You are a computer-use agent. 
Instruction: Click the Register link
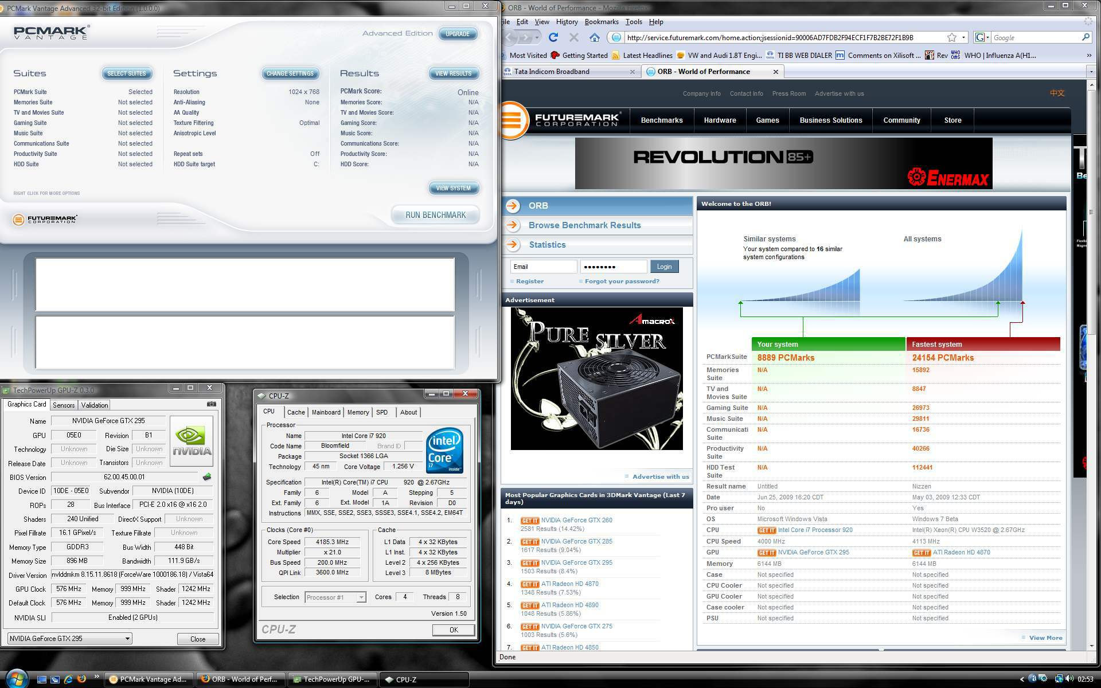pos(529,282)
